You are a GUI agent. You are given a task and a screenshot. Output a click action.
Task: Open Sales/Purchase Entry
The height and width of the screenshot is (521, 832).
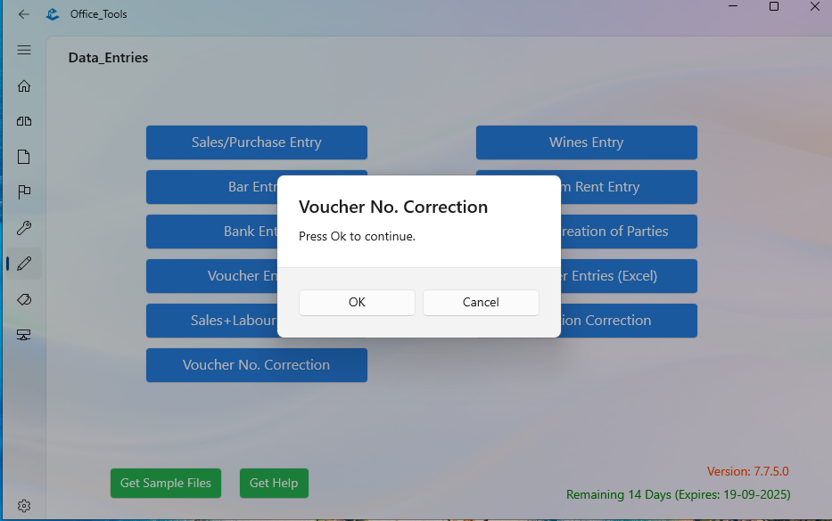pos(257,142)
